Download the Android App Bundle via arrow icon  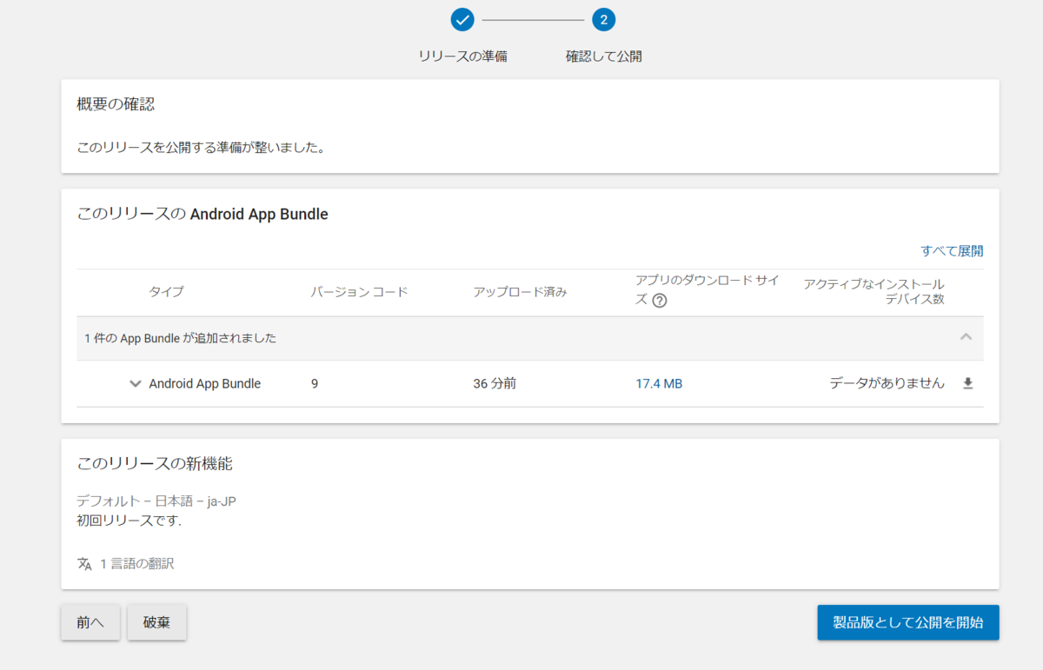(x=968, y=383)
